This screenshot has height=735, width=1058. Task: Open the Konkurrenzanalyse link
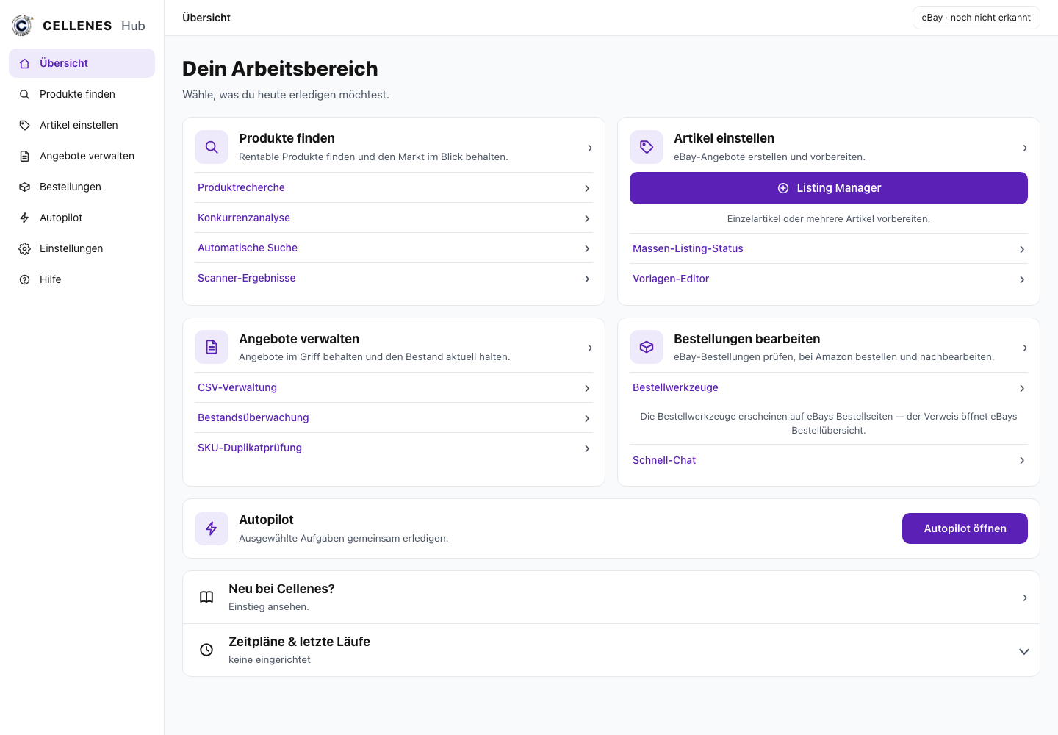click(x=394, y=218)
